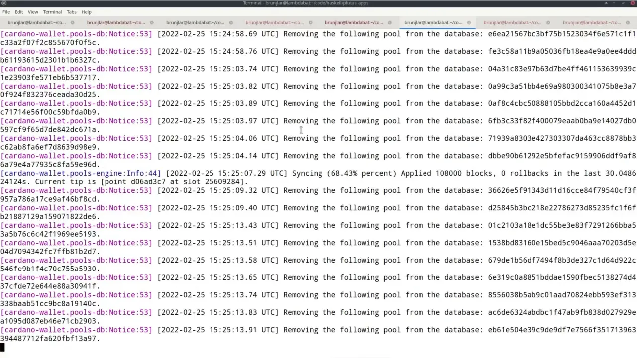Close the fifth terminal tab

coord(390,22)
